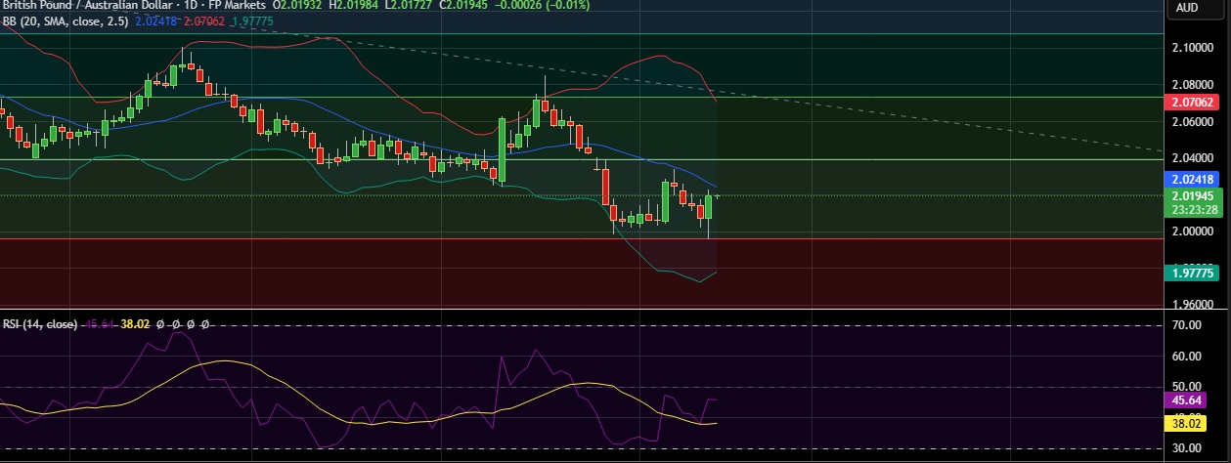The width and height of the screenshot is (1231, 463).
Task: Click the green BB lower value 1.97775 in legend
Action: (252, 21)
